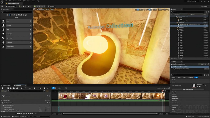The image size is (210, 118).
Task: Toggle the blue grid snap button in viewport
Action: [149, 10]
